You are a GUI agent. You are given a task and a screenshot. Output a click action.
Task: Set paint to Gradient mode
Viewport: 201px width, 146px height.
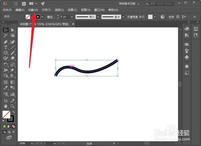click(x=9, y=126)
